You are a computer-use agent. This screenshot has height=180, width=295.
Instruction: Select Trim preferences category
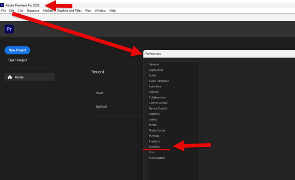(152, 152)
